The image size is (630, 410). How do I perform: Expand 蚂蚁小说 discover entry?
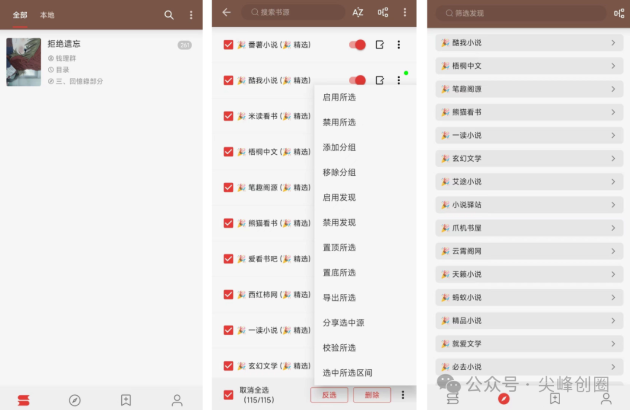(x=529, y=297)
